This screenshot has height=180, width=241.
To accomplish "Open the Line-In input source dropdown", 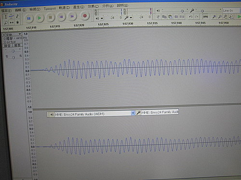I will pyautogui.click(x=231, y=11).
